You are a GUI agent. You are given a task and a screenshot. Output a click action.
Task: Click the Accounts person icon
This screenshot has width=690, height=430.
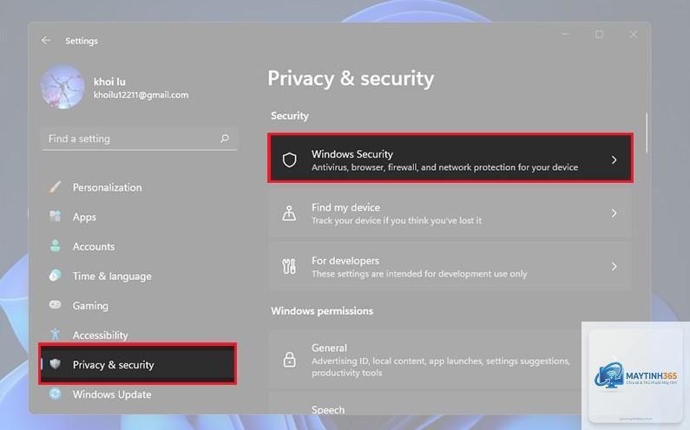[55, 246]
